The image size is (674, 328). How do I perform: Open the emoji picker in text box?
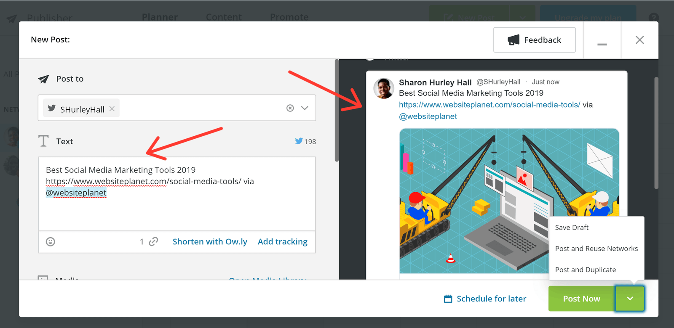51,242
